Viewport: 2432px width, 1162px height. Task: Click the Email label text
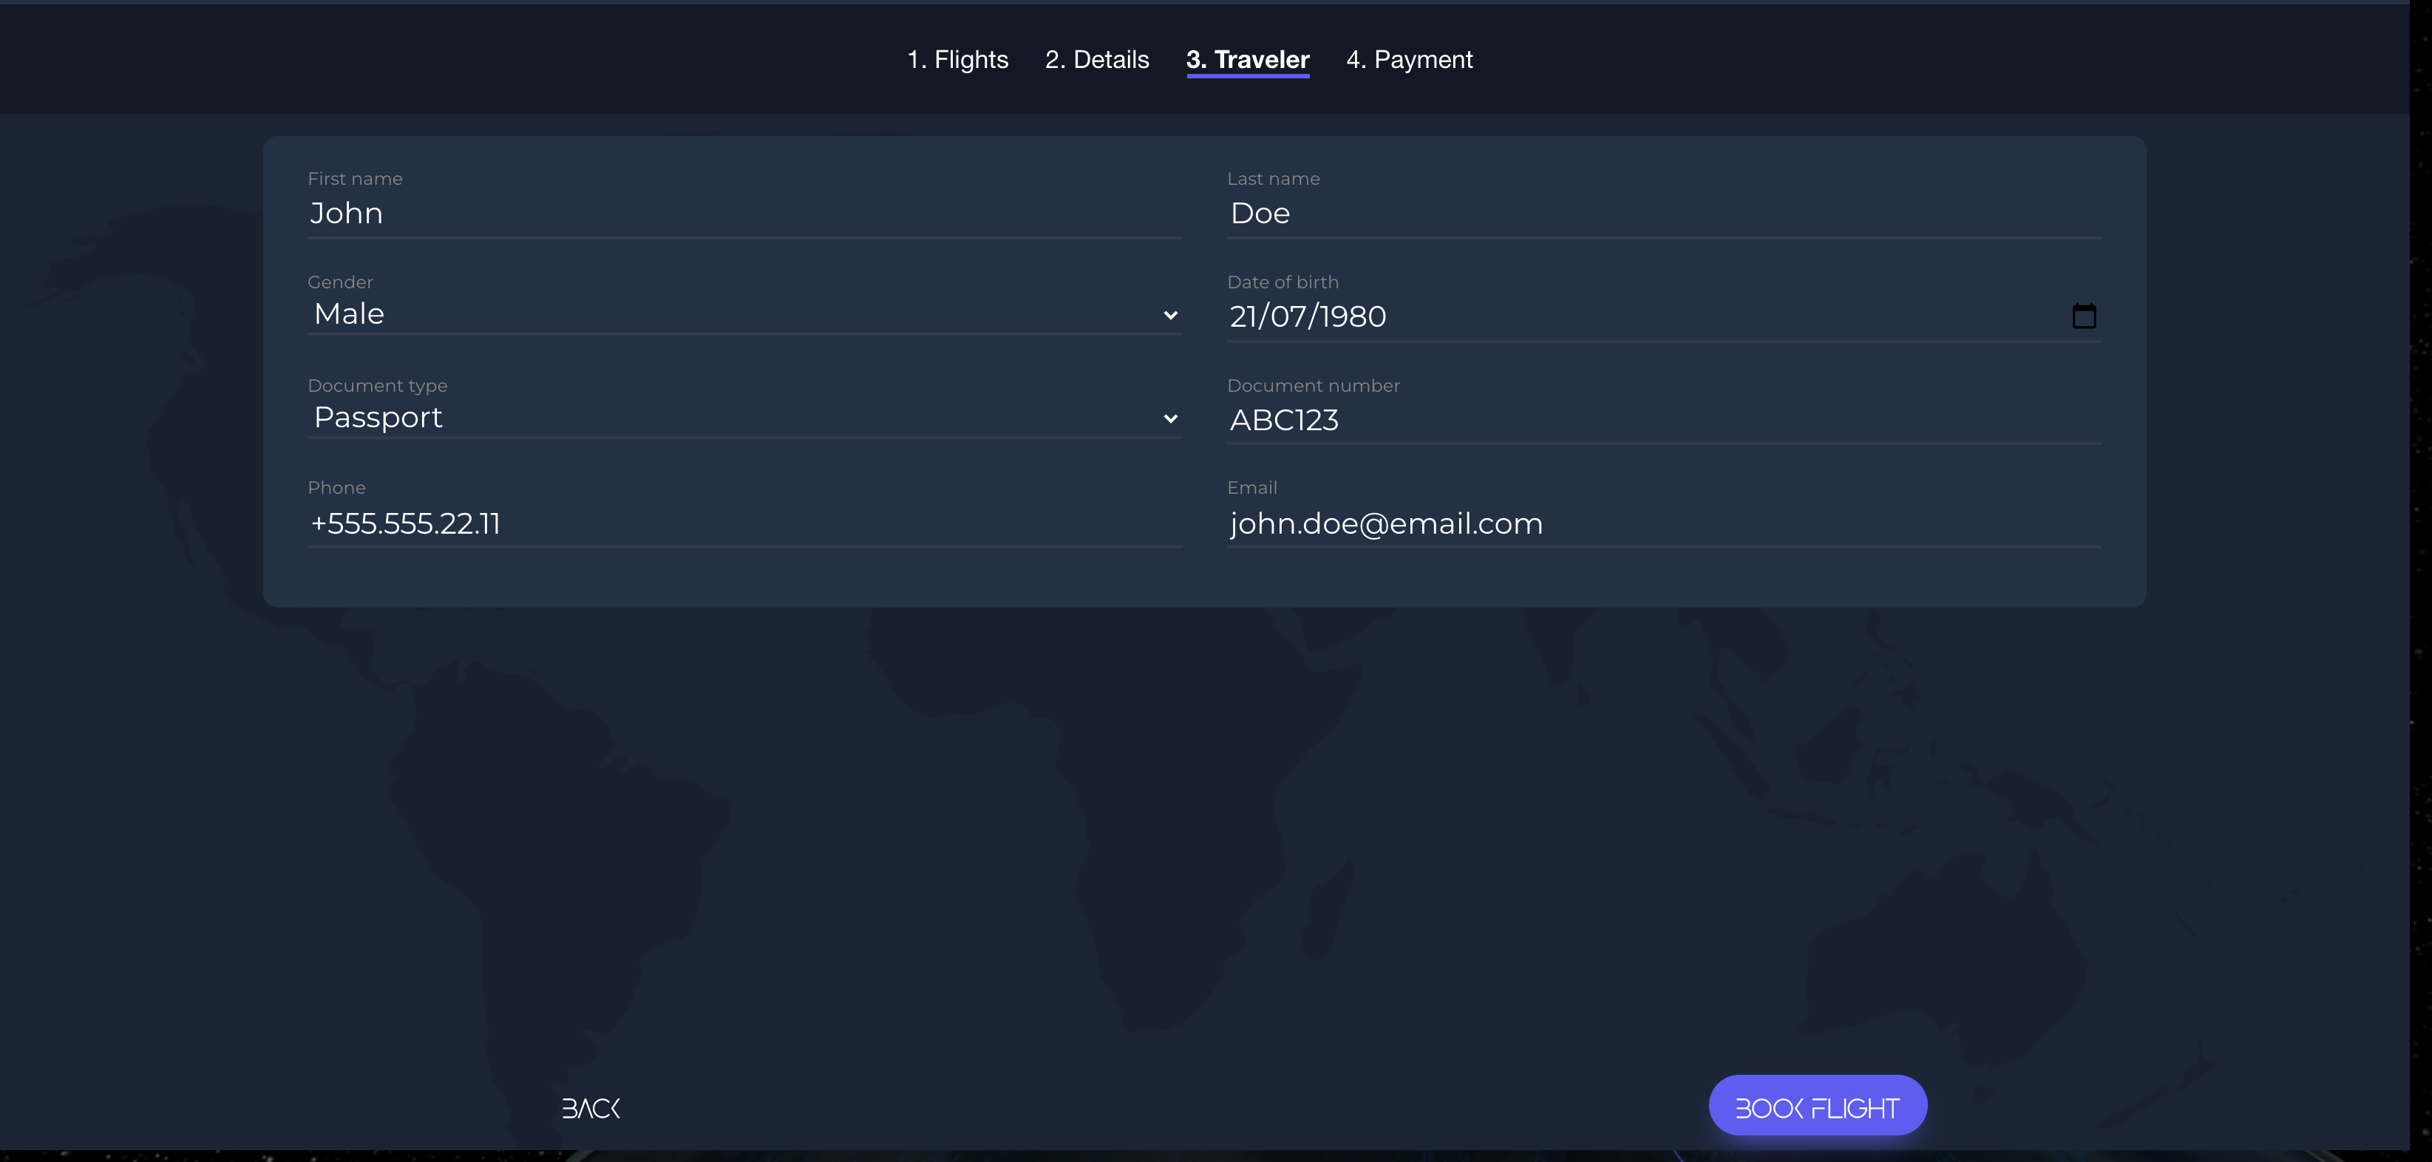[x=1252, y=488]
